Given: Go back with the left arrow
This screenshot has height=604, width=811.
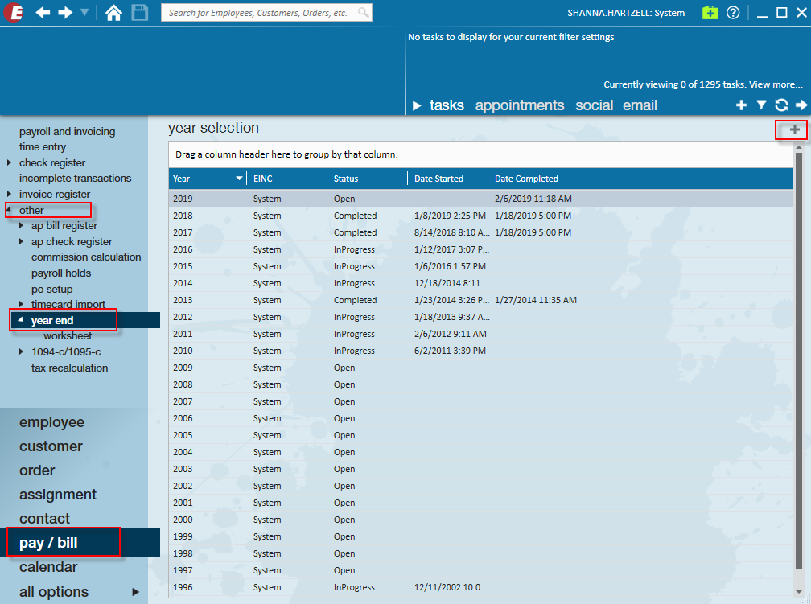Looking at the screenshot, I should [43, 12].
